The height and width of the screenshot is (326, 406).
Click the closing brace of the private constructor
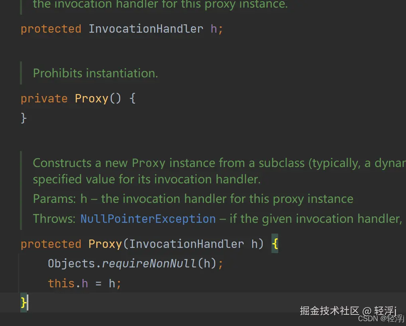tap(24, 118)
